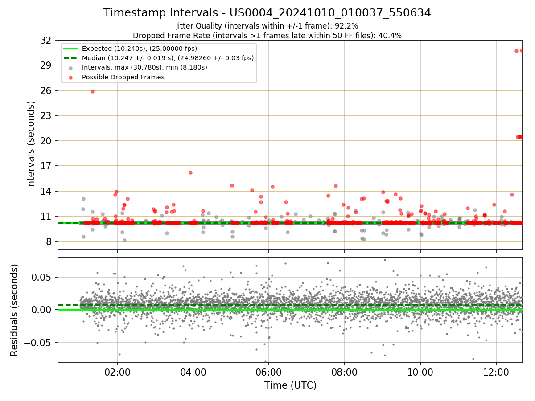Select the Residuals (seconds) y-axis label
The height and width of the screenshot is (401, 535).
coord(15,310)
